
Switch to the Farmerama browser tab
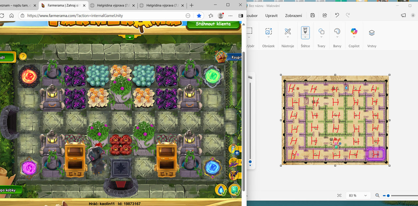64,5
